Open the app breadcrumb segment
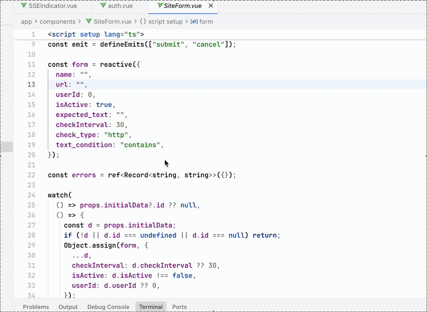Screen dimensions: 427x312 pyautogui.click(x=26, y=21)
